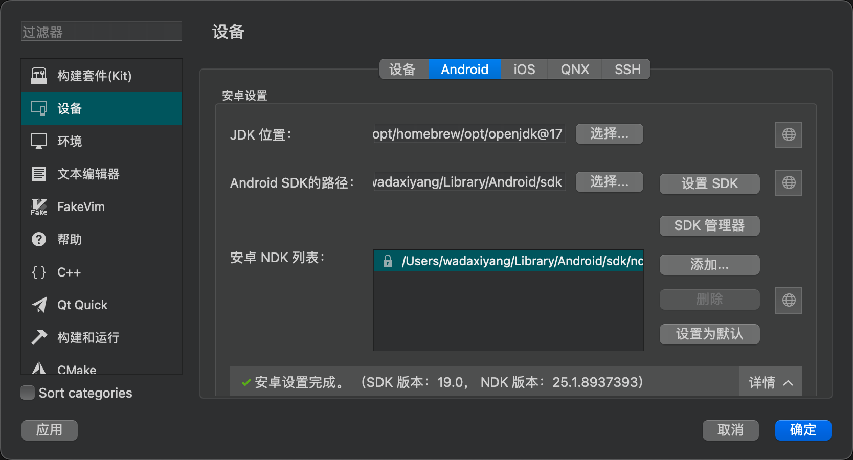Select Qt Quick category
Screen dimensions: 853x460
tap(102, 305)
